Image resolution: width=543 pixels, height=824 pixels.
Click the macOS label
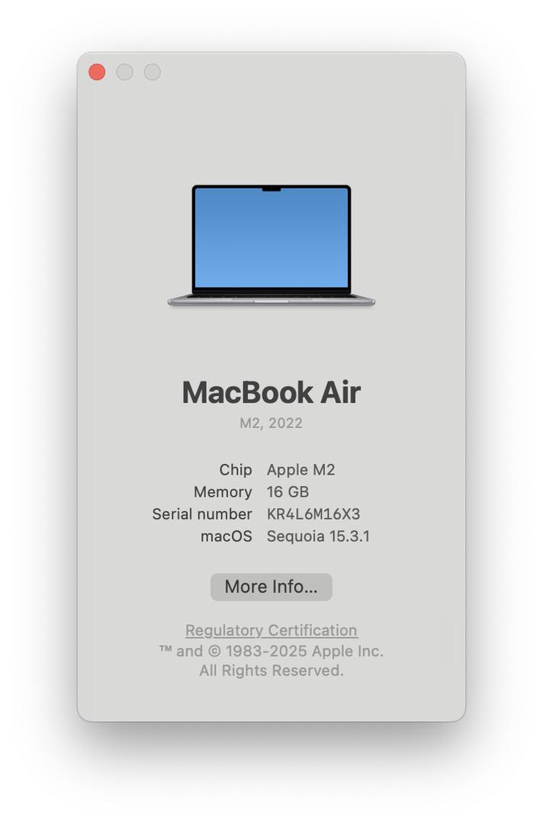(x=226, y=536)
